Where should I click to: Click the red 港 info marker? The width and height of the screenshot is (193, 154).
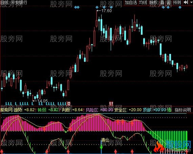coord(68,104)
